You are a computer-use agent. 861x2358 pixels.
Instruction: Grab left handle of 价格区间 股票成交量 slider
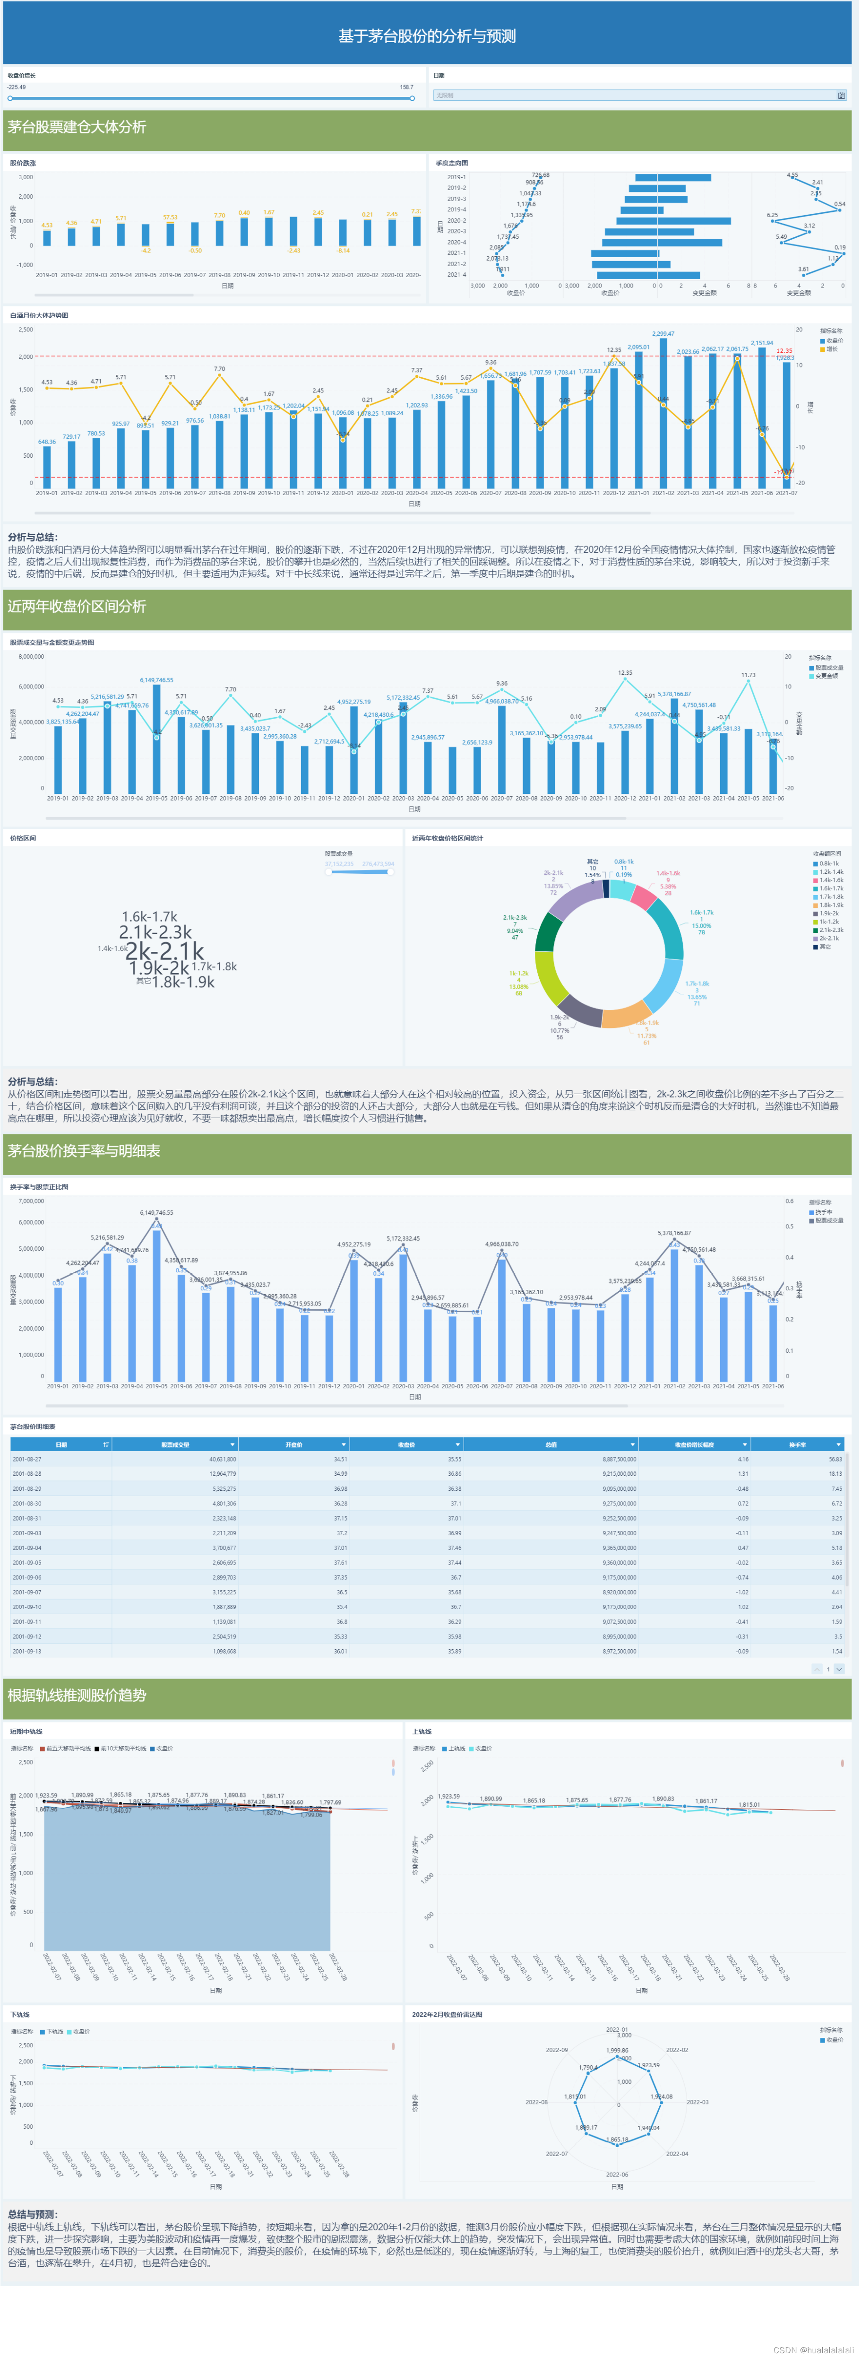[328, 872]
